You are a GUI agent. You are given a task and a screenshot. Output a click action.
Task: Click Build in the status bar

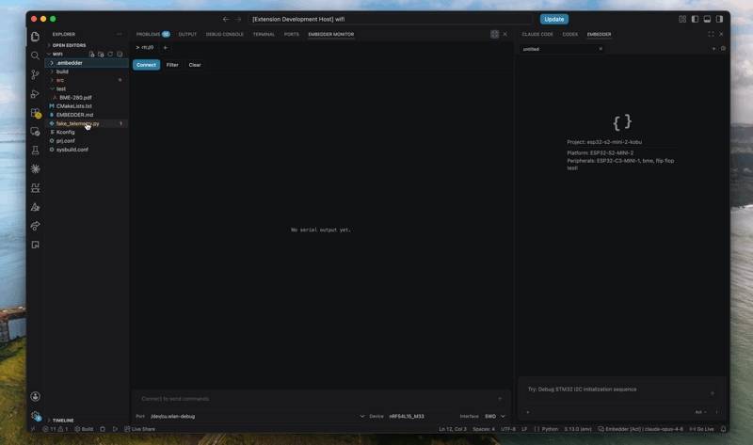tap(84, 429)
